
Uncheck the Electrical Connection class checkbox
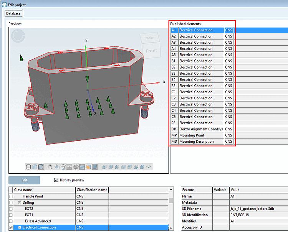click(11, 227)
